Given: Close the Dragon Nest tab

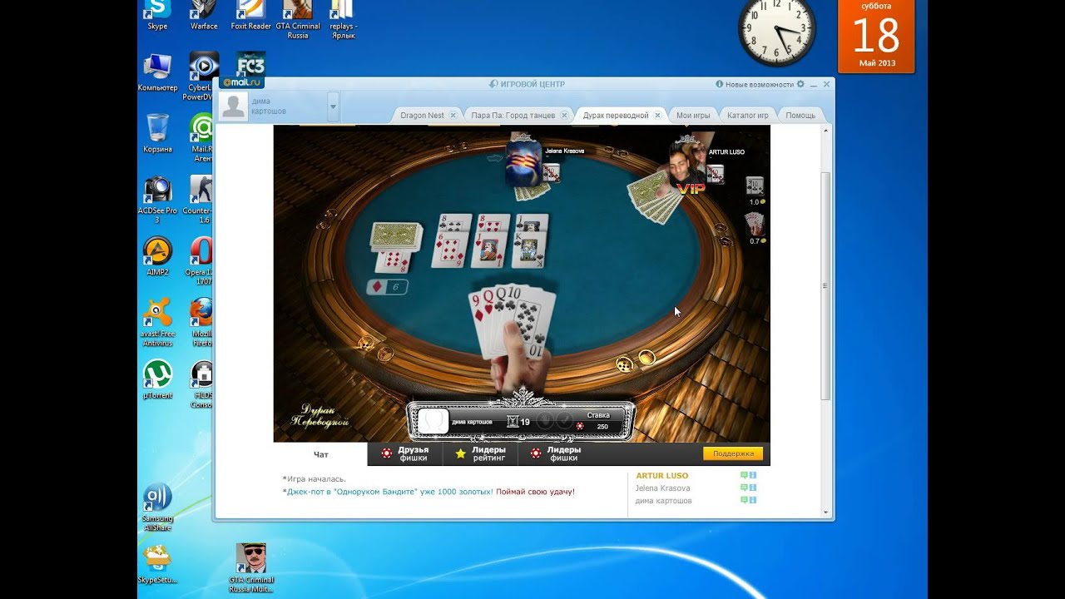Looking at the screenshot, I should point(454,115).
